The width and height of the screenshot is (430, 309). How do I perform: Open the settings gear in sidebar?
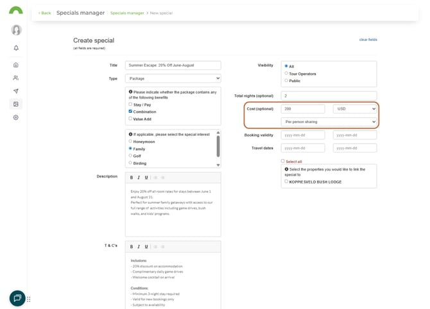(16, 117)
